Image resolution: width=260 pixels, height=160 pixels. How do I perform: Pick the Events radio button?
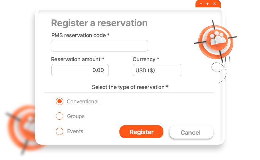tap(59, 131)
